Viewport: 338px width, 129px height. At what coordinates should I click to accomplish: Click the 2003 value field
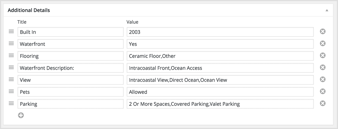click(220, 32)
